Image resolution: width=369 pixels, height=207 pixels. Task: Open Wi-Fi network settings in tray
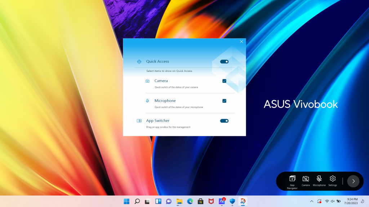pyautogui.click(x=327, y=201)
